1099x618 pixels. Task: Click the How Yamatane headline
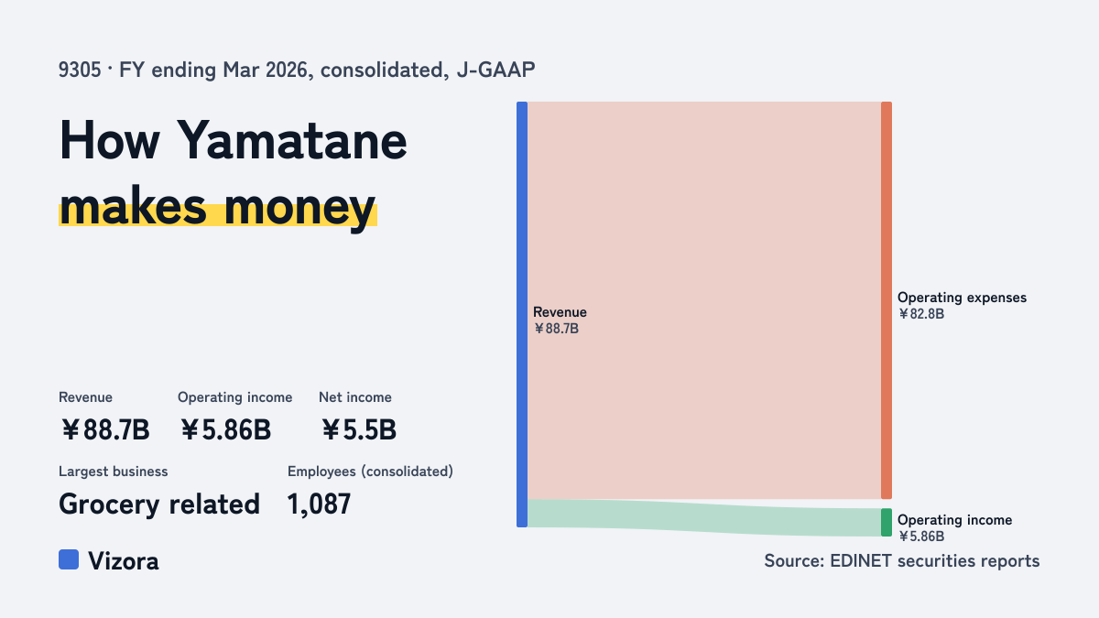click(233, 142)
